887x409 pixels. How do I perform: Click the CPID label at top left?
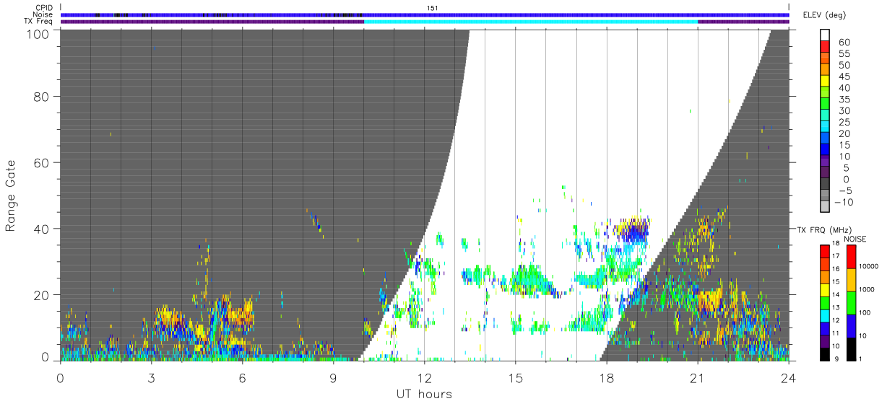[x=43, y=8]
